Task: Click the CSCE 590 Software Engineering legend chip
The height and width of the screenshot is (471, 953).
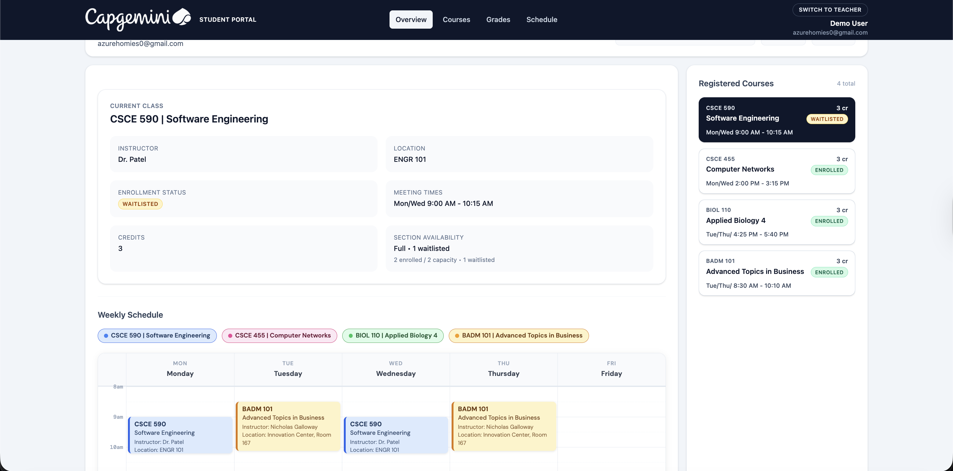Action: (x=157, y=336)
